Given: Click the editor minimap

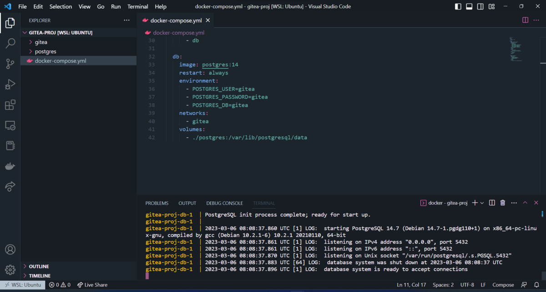Looking at the screenshot, I should pos(516,49).
